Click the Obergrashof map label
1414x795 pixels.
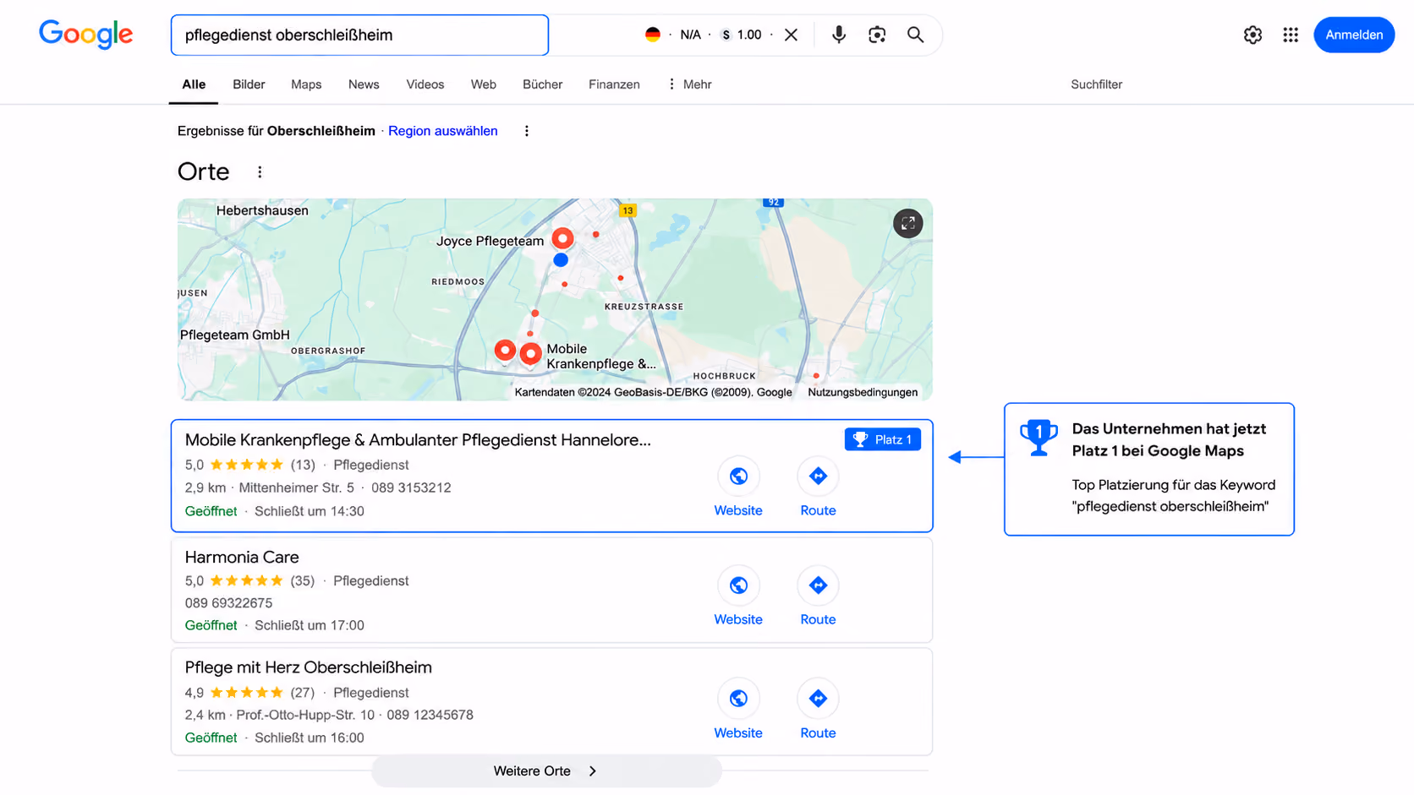328,351
